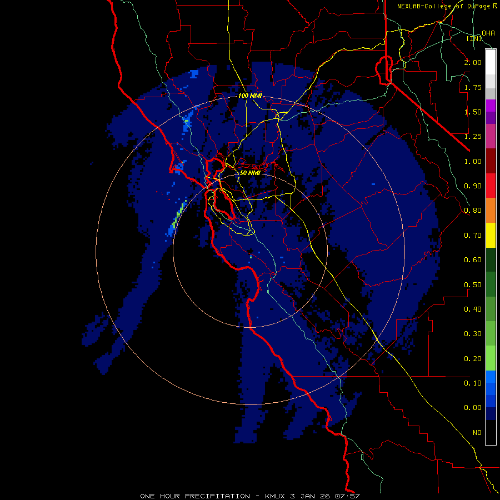
Task: Select the 0.10 legend value
Action: click(473, 383)
